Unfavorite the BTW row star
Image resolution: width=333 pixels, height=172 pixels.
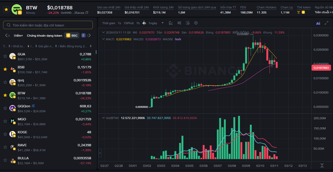[x=5, y=95]
